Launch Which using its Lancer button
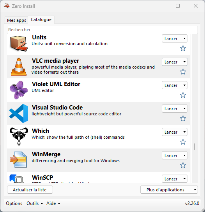The width and height of the screenshot is (205, 212). coord(171,132)
